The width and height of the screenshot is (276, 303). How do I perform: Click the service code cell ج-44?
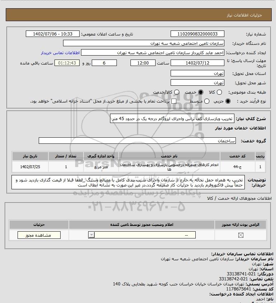237,167
